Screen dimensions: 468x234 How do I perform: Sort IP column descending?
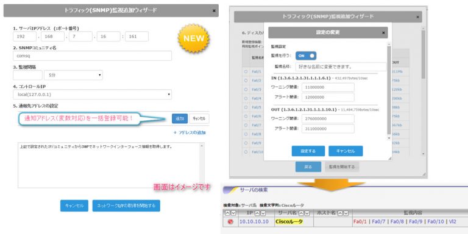point(263,213)
